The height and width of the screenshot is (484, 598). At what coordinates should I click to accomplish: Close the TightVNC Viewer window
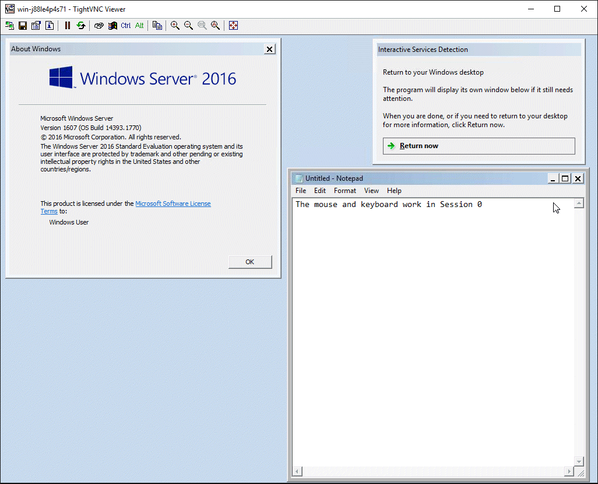pyautogui.click(x=584, y=9)
